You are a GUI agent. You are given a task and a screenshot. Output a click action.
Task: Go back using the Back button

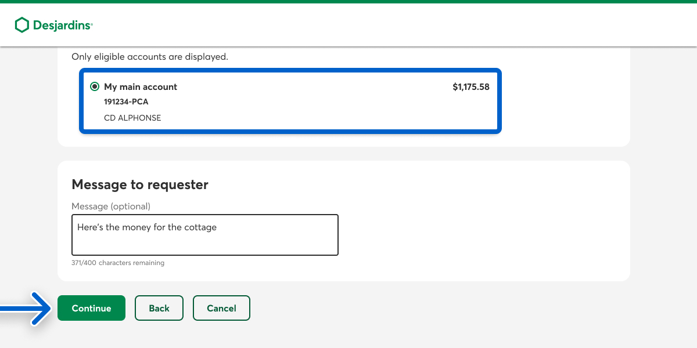pos(159,308)
